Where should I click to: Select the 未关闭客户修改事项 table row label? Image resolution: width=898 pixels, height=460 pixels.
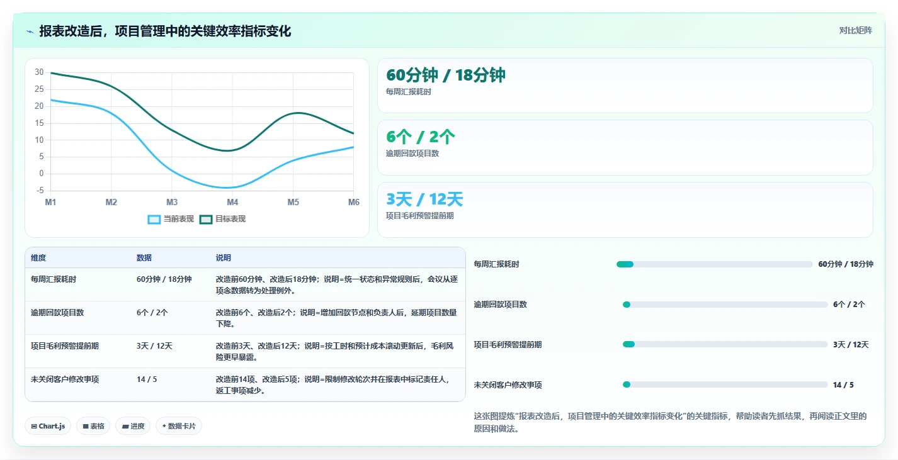click(x=65, y=379)
